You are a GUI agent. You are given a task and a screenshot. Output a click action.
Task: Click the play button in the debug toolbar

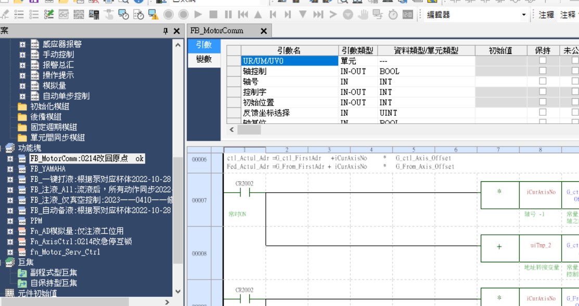pos(198,15)
